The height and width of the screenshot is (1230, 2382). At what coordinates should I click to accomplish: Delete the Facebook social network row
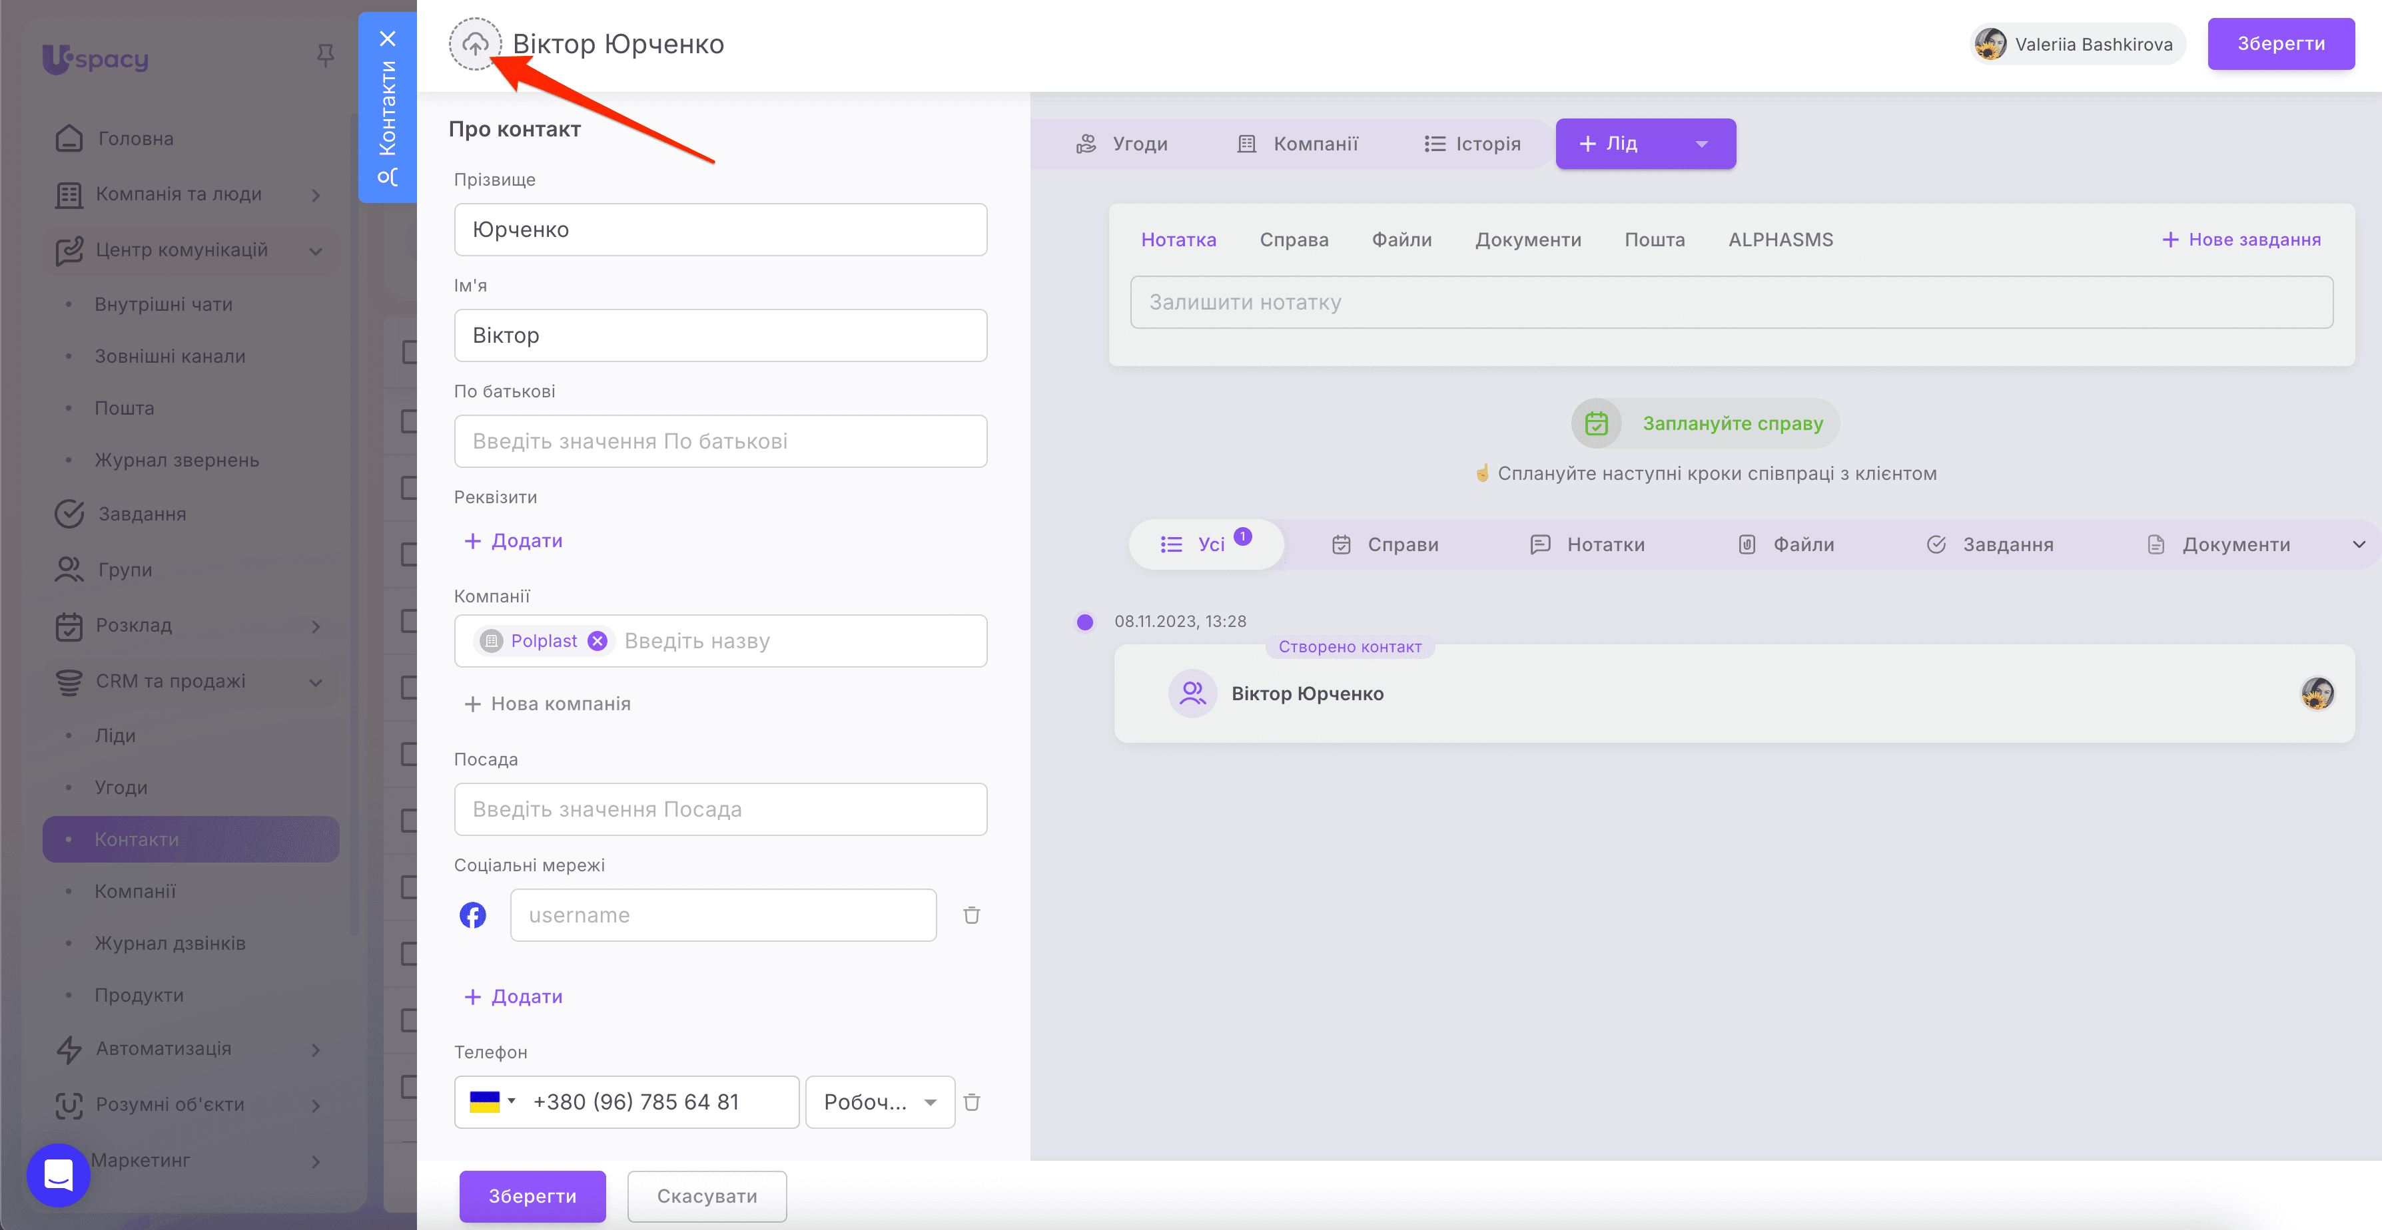pyautogui.click(x=971, y=915)
